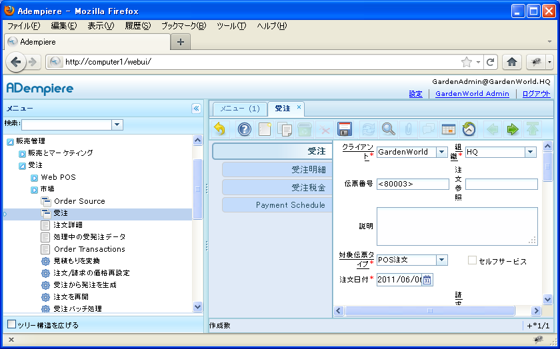Open 処理中の受発注データ in the menu tree
The height and width of the screenshot is (349, 560).
[x=89, y=237]
